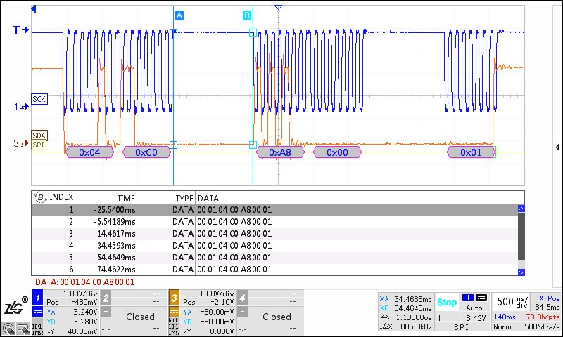Screen dimensions: 563x337
Task: Select decode row at -25.5400ms
Action: click(x=274, y=210)
